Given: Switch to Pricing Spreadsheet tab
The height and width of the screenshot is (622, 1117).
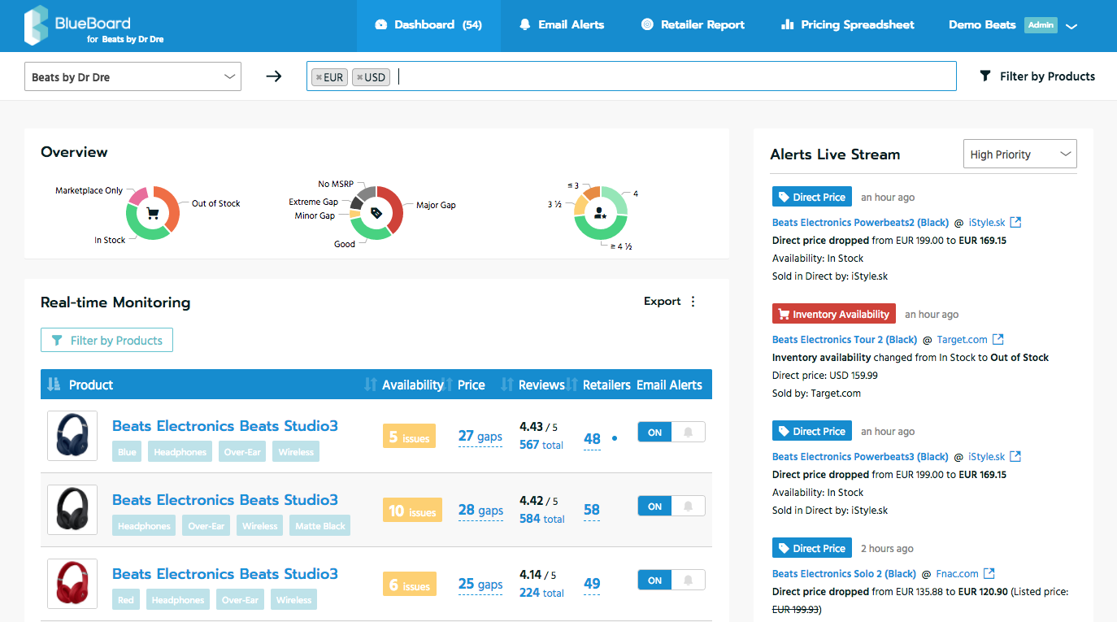Looking at the screenshot, I should (848, 25).
